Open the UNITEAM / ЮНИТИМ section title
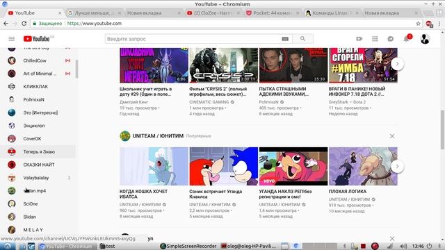 click(x=158, y=136)
